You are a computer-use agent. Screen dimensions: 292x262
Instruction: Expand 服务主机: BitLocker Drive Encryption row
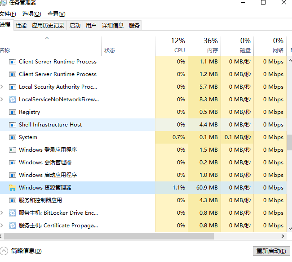2,213
